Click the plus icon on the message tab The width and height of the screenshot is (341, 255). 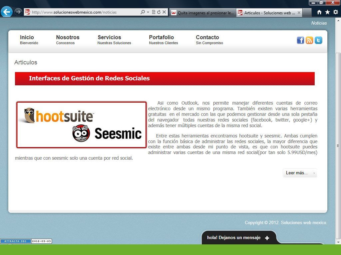[x=267, y=238]
